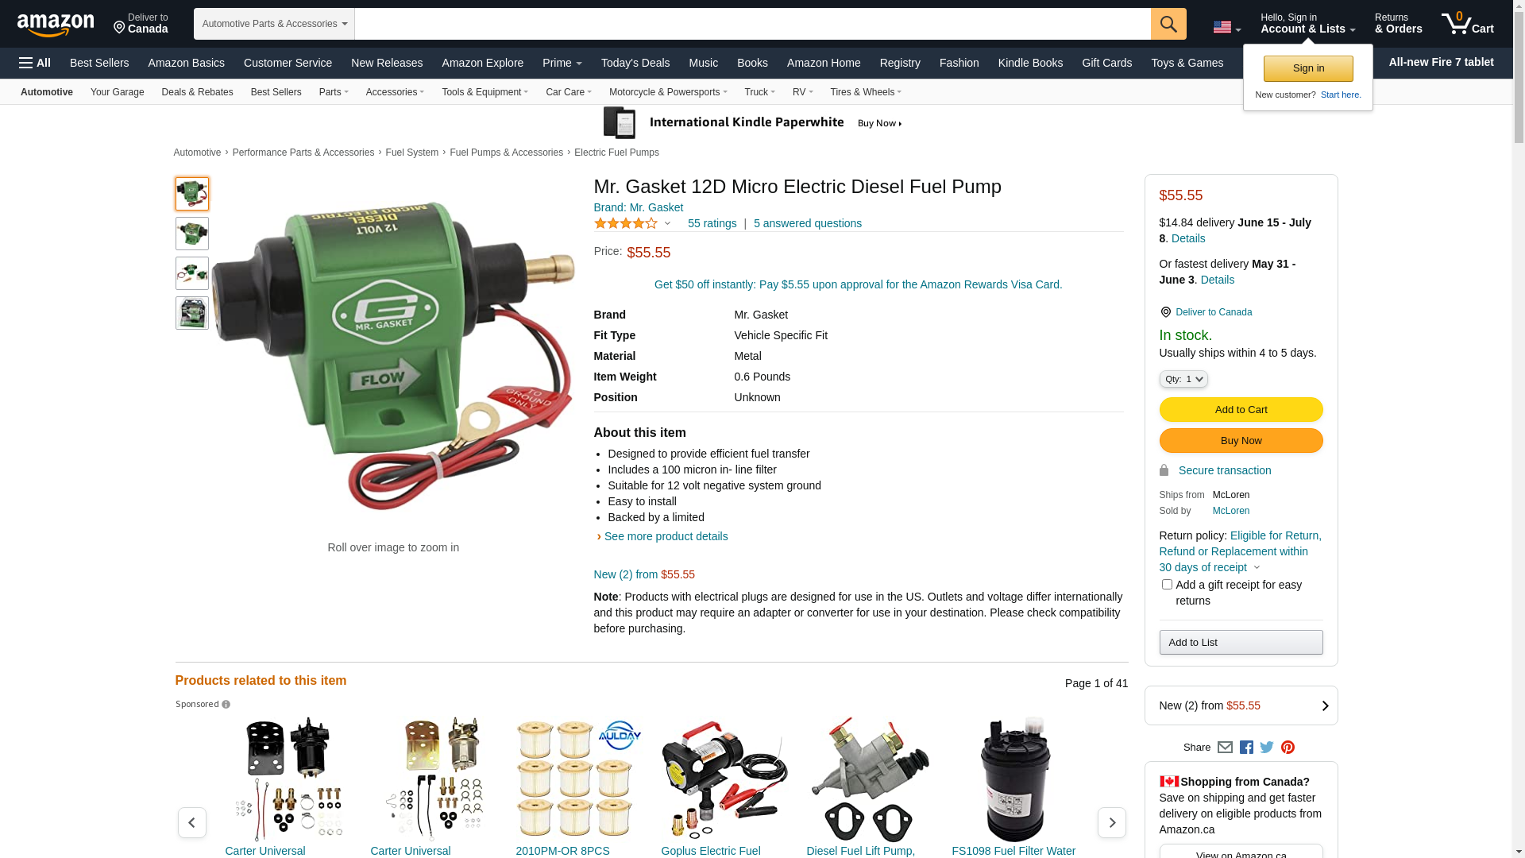The height and width of the screenshot is (858, 1525).
Task: Share product via email icon
Action: (1225, 748)
